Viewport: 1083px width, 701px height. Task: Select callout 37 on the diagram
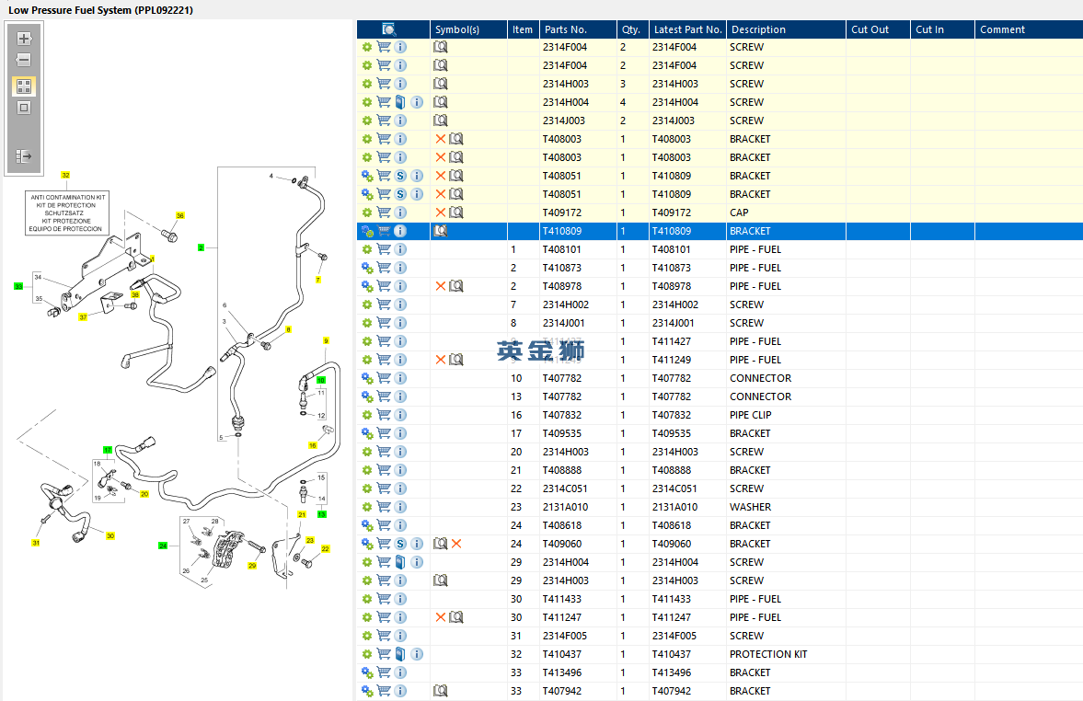(83, 317)
